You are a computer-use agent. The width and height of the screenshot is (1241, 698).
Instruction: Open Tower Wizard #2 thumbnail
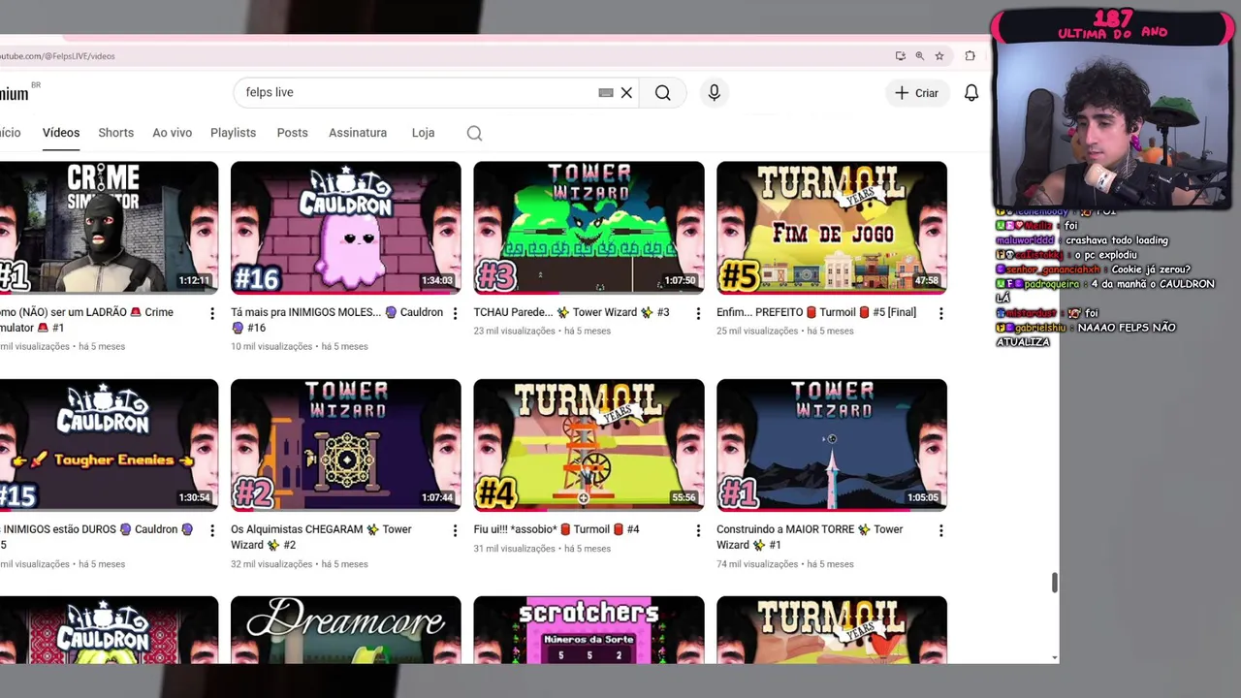point(345,445)
